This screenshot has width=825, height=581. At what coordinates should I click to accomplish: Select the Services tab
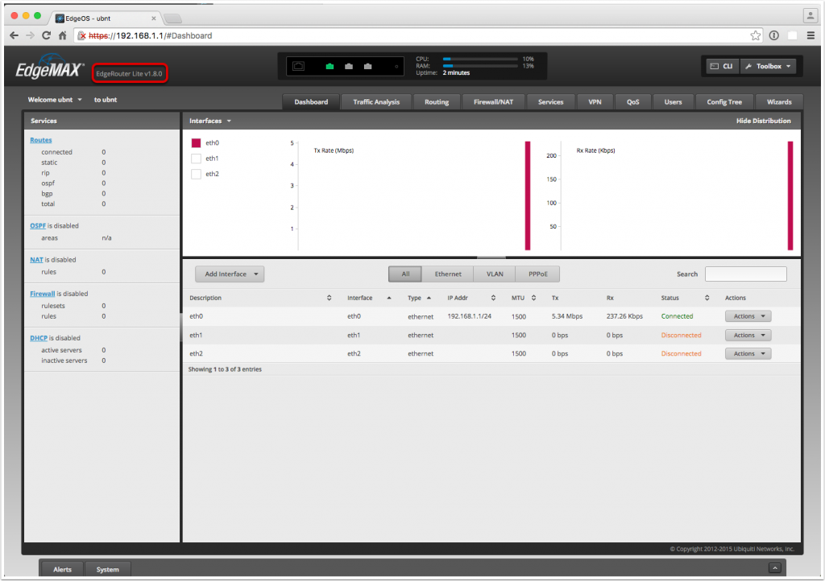pos(550,102)
